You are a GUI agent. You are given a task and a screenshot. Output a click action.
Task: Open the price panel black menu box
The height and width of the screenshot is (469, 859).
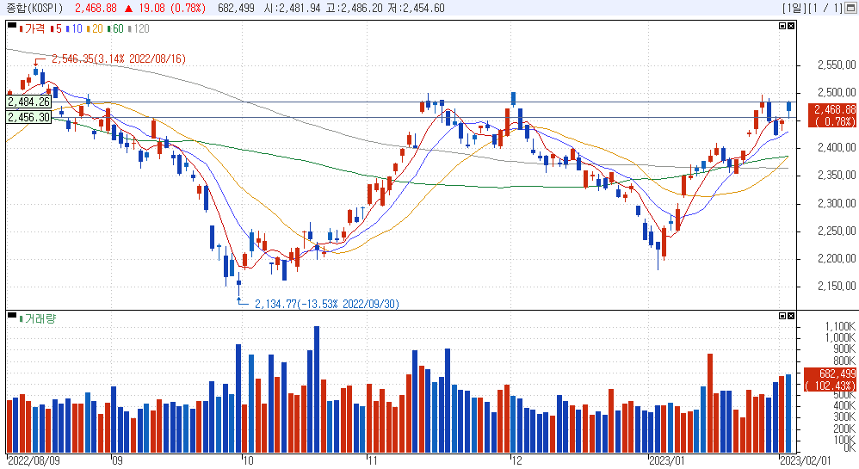12,25
